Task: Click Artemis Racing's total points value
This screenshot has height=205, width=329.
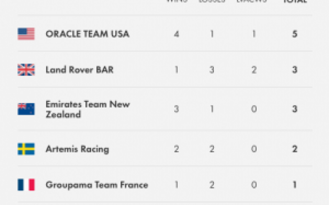Action: pos(295,149)
